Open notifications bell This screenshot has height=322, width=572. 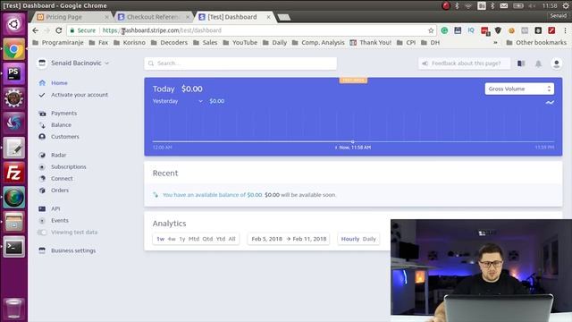click(538, 64)
